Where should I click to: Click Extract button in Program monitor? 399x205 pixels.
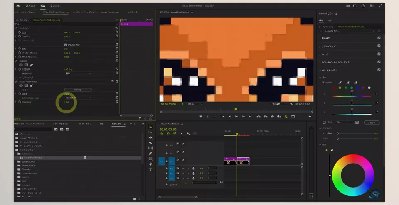click(266, 117)
